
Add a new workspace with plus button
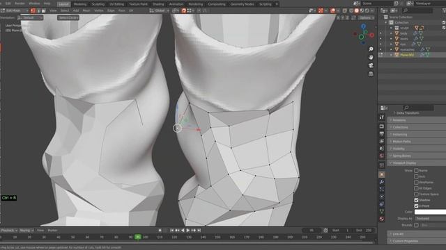coord(277,4)
